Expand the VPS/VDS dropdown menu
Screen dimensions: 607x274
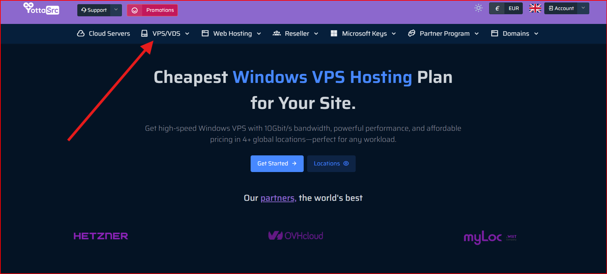(x=187, y=34)
